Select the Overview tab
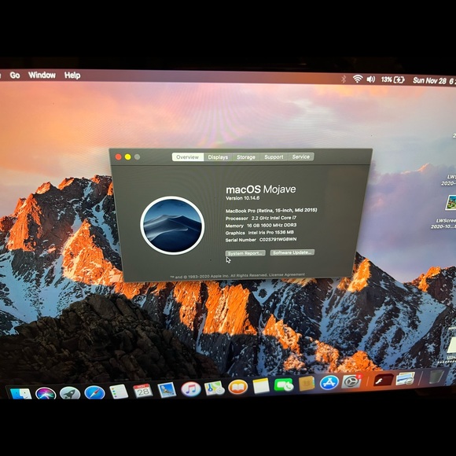The image size is (456, 456). coord(188,157)
